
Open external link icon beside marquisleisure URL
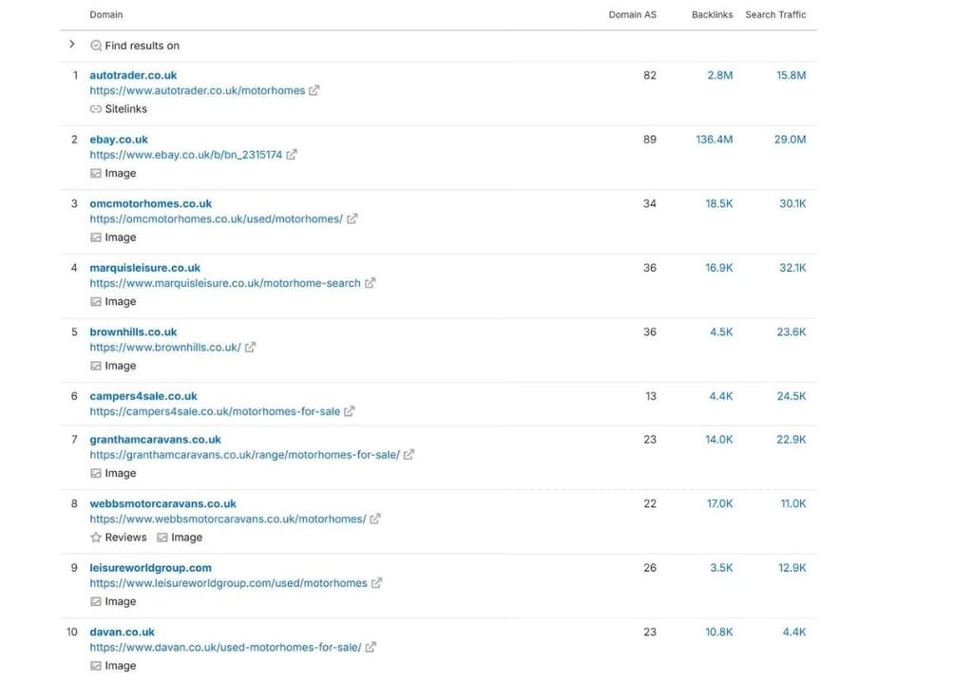click(x=370, y=283)
